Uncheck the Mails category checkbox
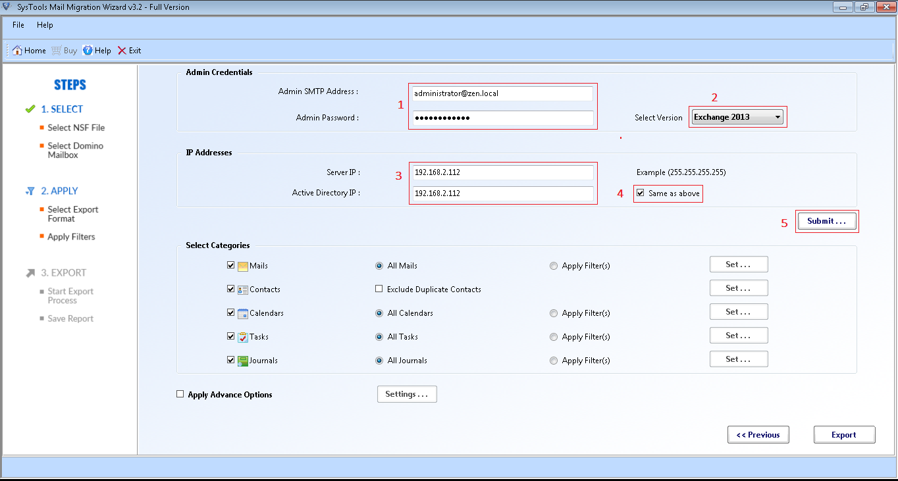The image size is (898, 481). [x=230, y=265]
